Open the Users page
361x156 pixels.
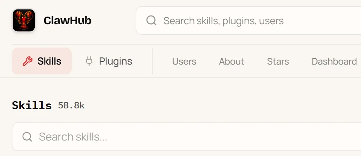point(184,62)
